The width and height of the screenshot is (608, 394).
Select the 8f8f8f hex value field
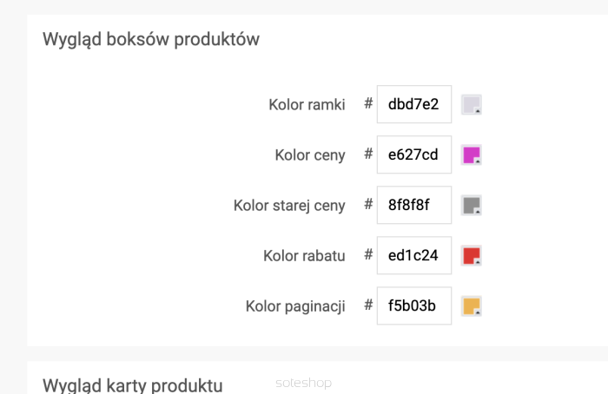click(414, 205)
